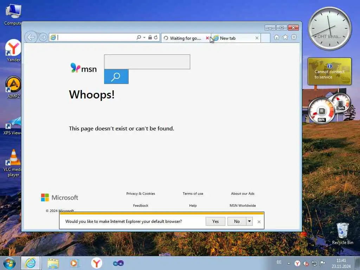This screenshot has width=360, height=270.
Task: Refresh the page with the reload icon
Action: [x=156, y=37]
